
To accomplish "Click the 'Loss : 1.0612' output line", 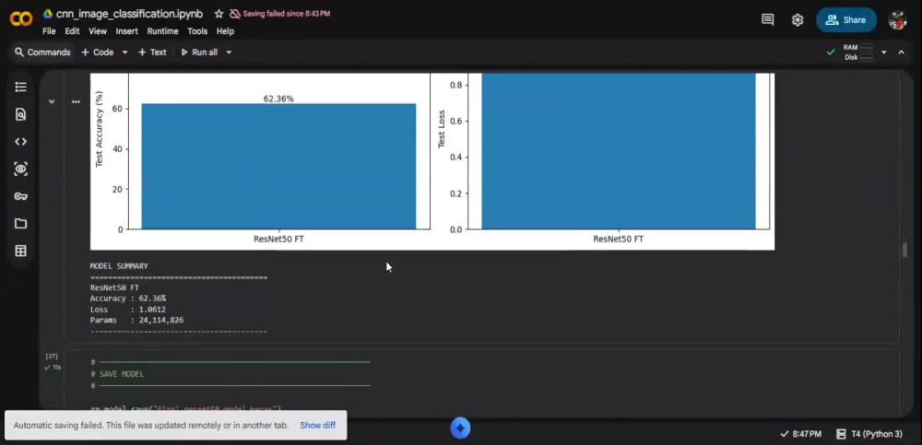I will 127,310.
